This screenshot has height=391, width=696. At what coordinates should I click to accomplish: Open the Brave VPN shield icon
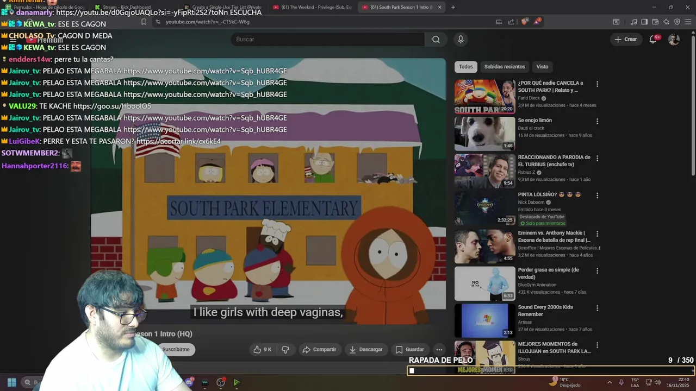click(x=677, y=22)
